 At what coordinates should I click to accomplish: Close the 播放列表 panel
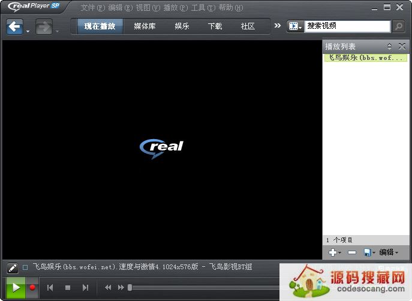point(402,47)
